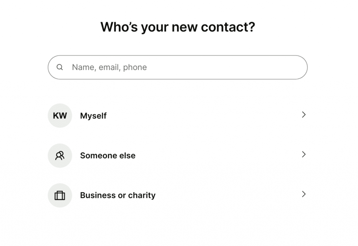
Task: Open the Someone else chevron arrow
Action: [304, 154]
